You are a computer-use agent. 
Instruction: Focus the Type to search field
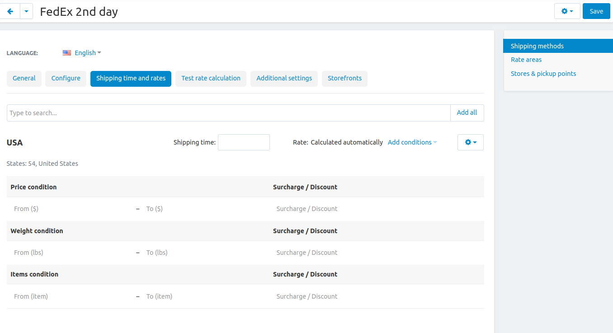[x=229, y=113]
